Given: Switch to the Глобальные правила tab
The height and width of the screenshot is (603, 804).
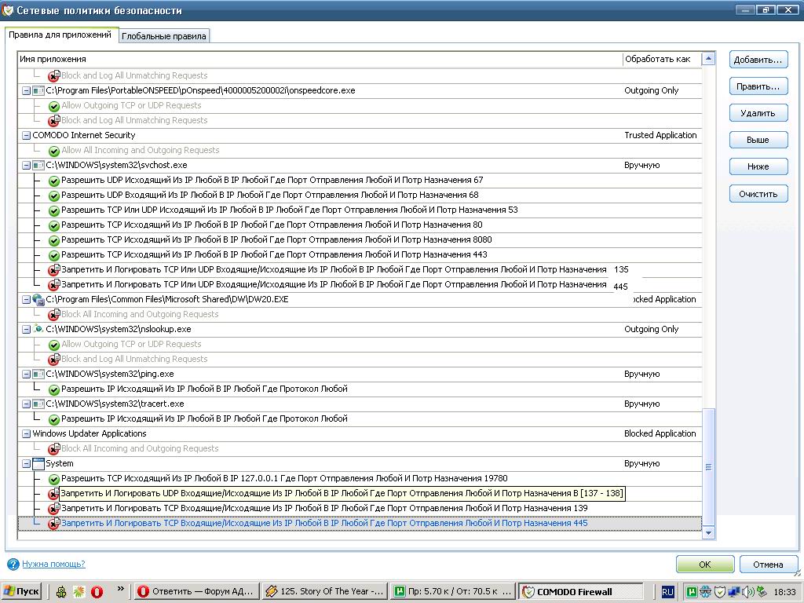Looking at the screenshot, I should pos(163,36).
